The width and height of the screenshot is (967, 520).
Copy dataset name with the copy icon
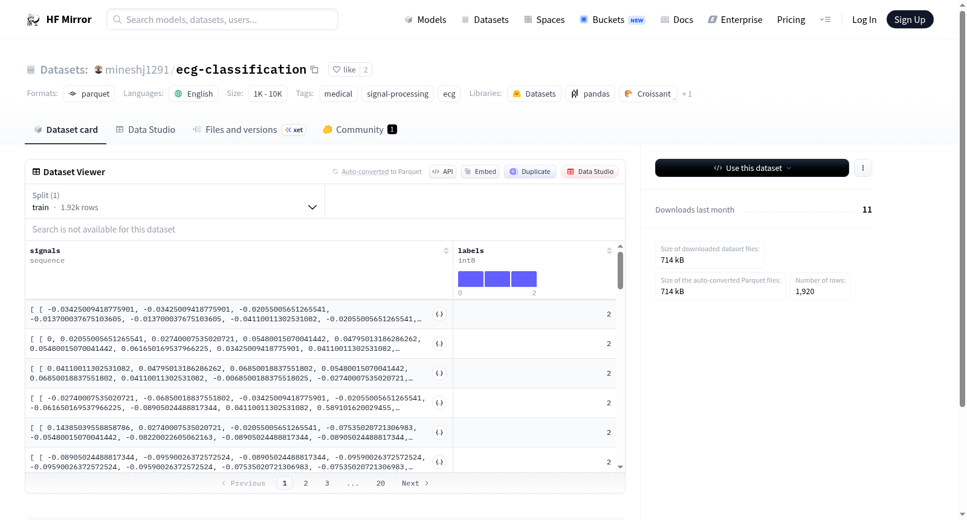tap(314, 69)
